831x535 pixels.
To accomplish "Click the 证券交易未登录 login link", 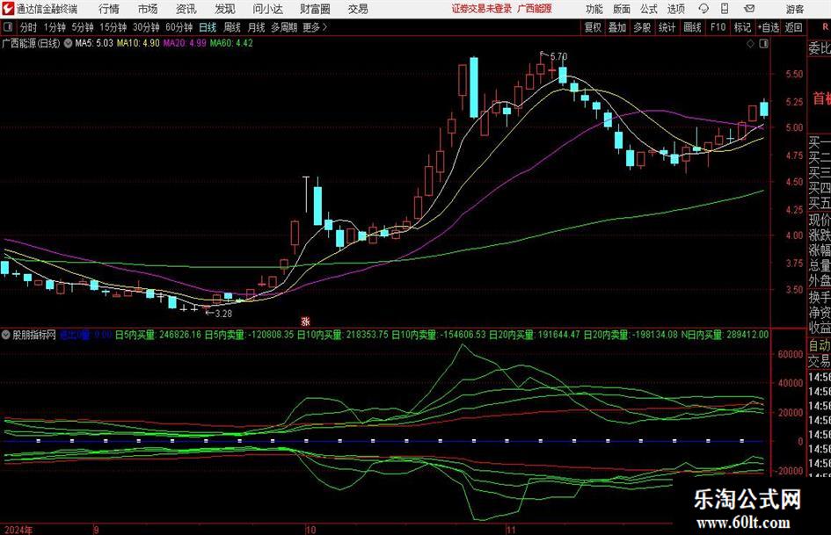I will 482,9.
